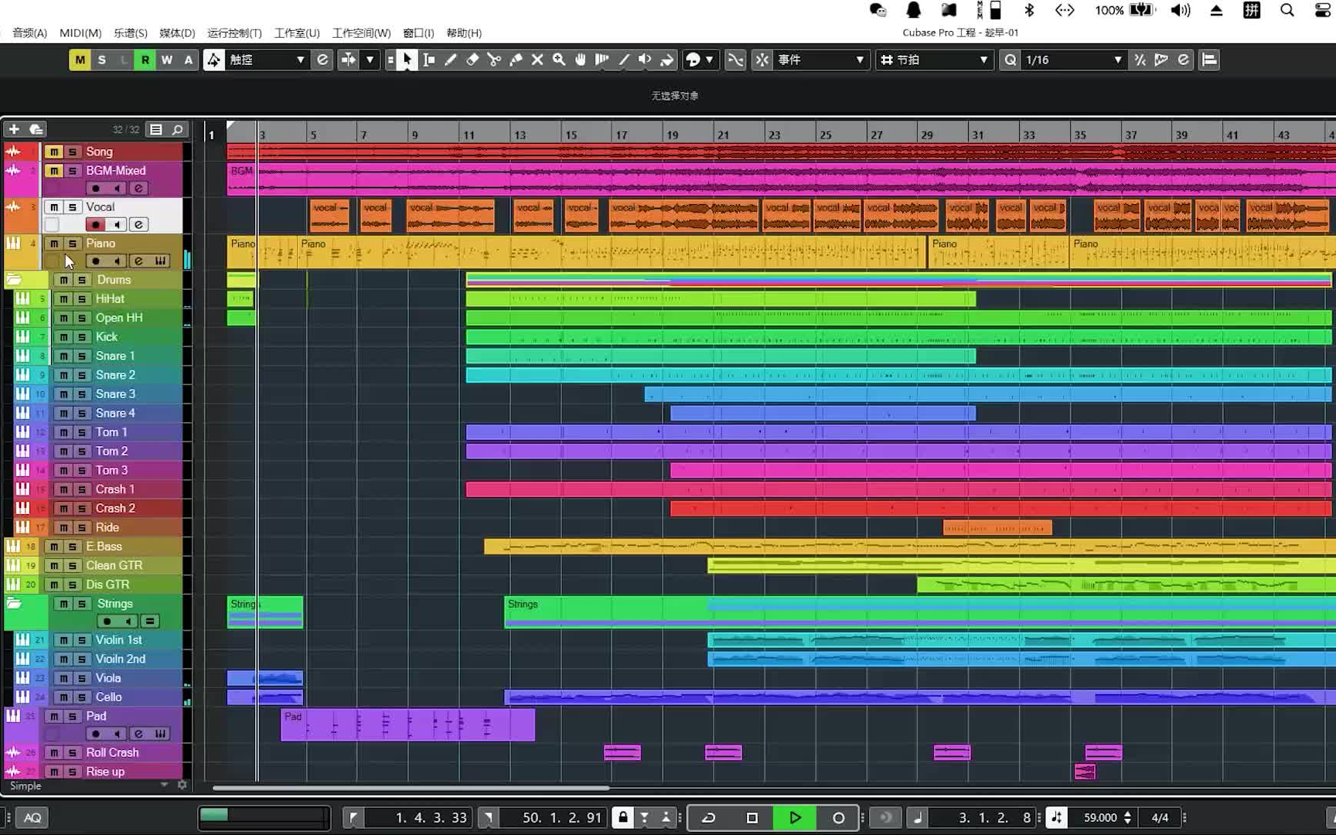The height and width of the screenshot is (835, 1336).
Task: Click the Bluetooth icon in menu bar
Action: [1029, 10]
